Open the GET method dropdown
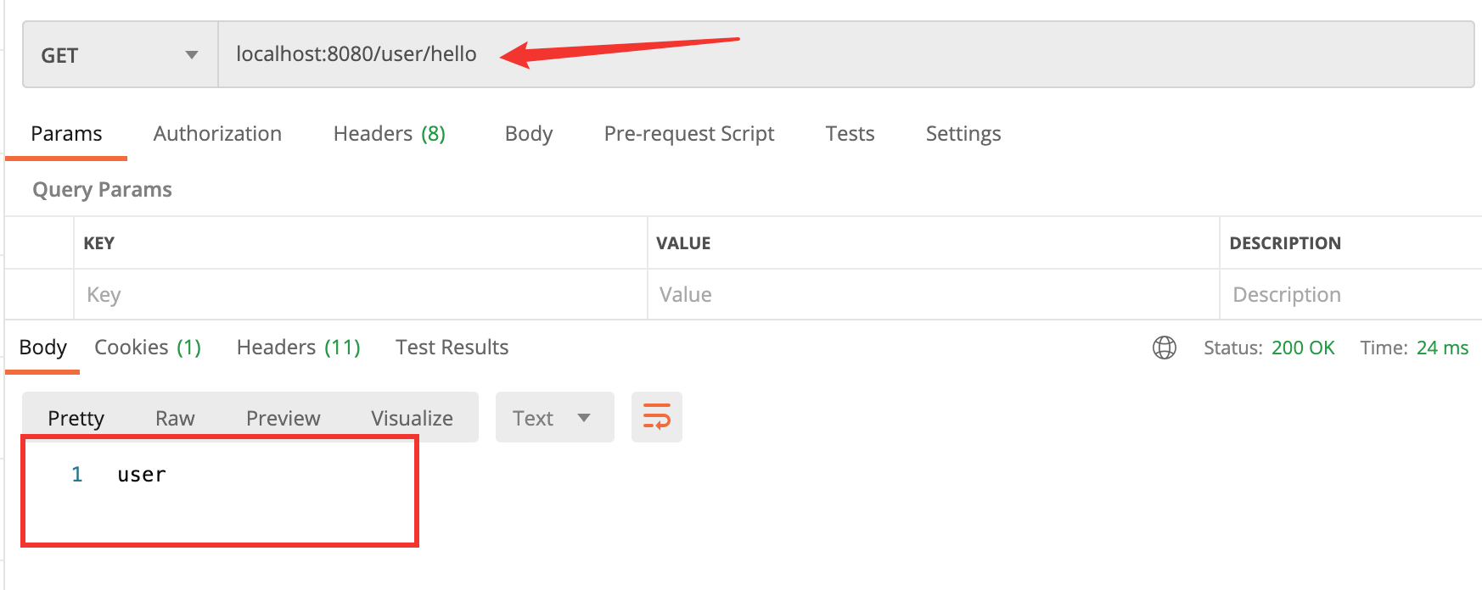Viewport: 1482px width, 590px height. point(120,55)
